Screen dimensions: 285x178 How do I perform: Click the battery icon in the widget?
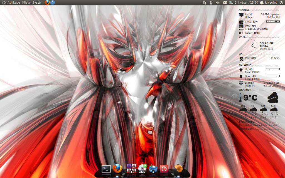click(x=241, y=33)
